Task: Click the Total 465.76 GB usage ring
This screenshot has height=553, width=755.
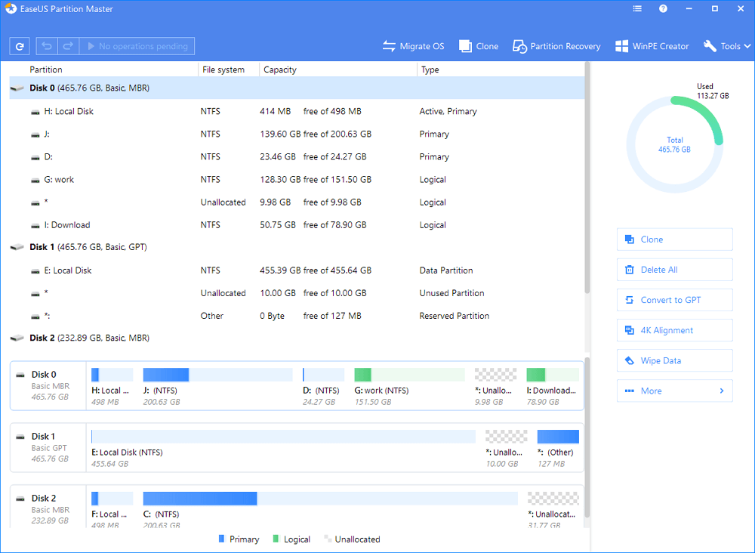Action: tap(674, 144)
